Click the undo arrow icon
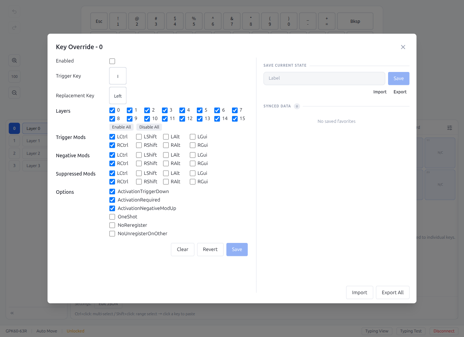 pyautogui.click(x=14, y=12)
